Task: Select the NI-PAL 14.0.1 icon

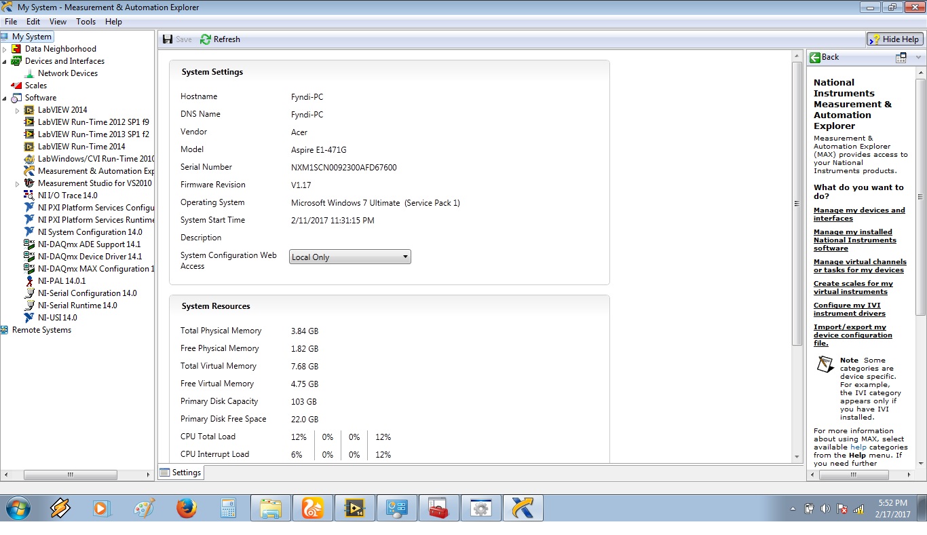Action: pyautogui.click(x=29, y=281)
